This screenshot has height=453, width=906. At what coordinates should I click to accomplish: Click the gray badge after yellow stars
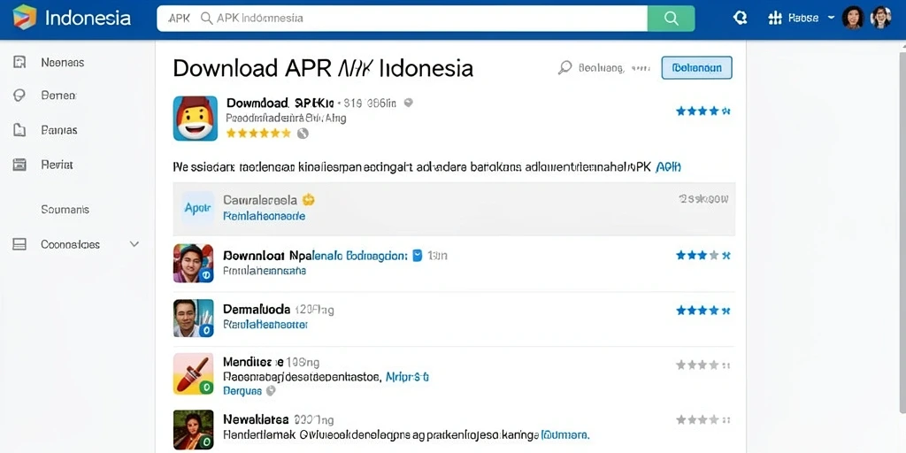tap(303, 134)
